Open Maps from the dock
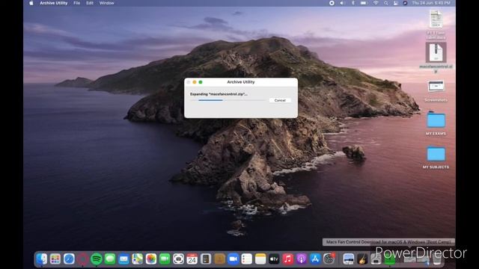 coord(138,259)
